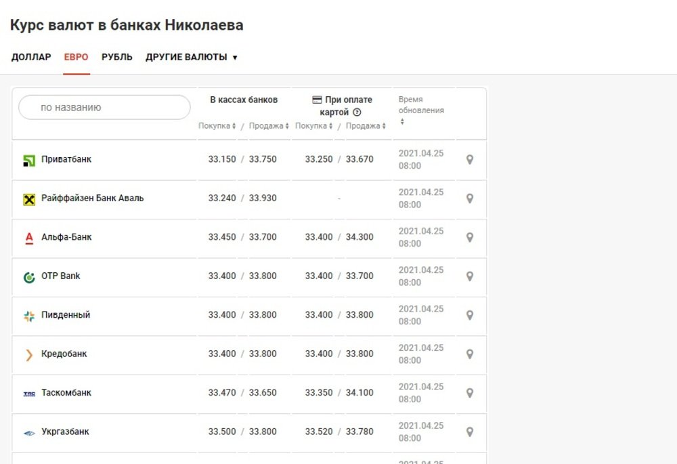The height and width of the screenshot is (464, 677).
Task: Click OTP Bank card sell rate 33.700
Action: (x=359, y=276)
